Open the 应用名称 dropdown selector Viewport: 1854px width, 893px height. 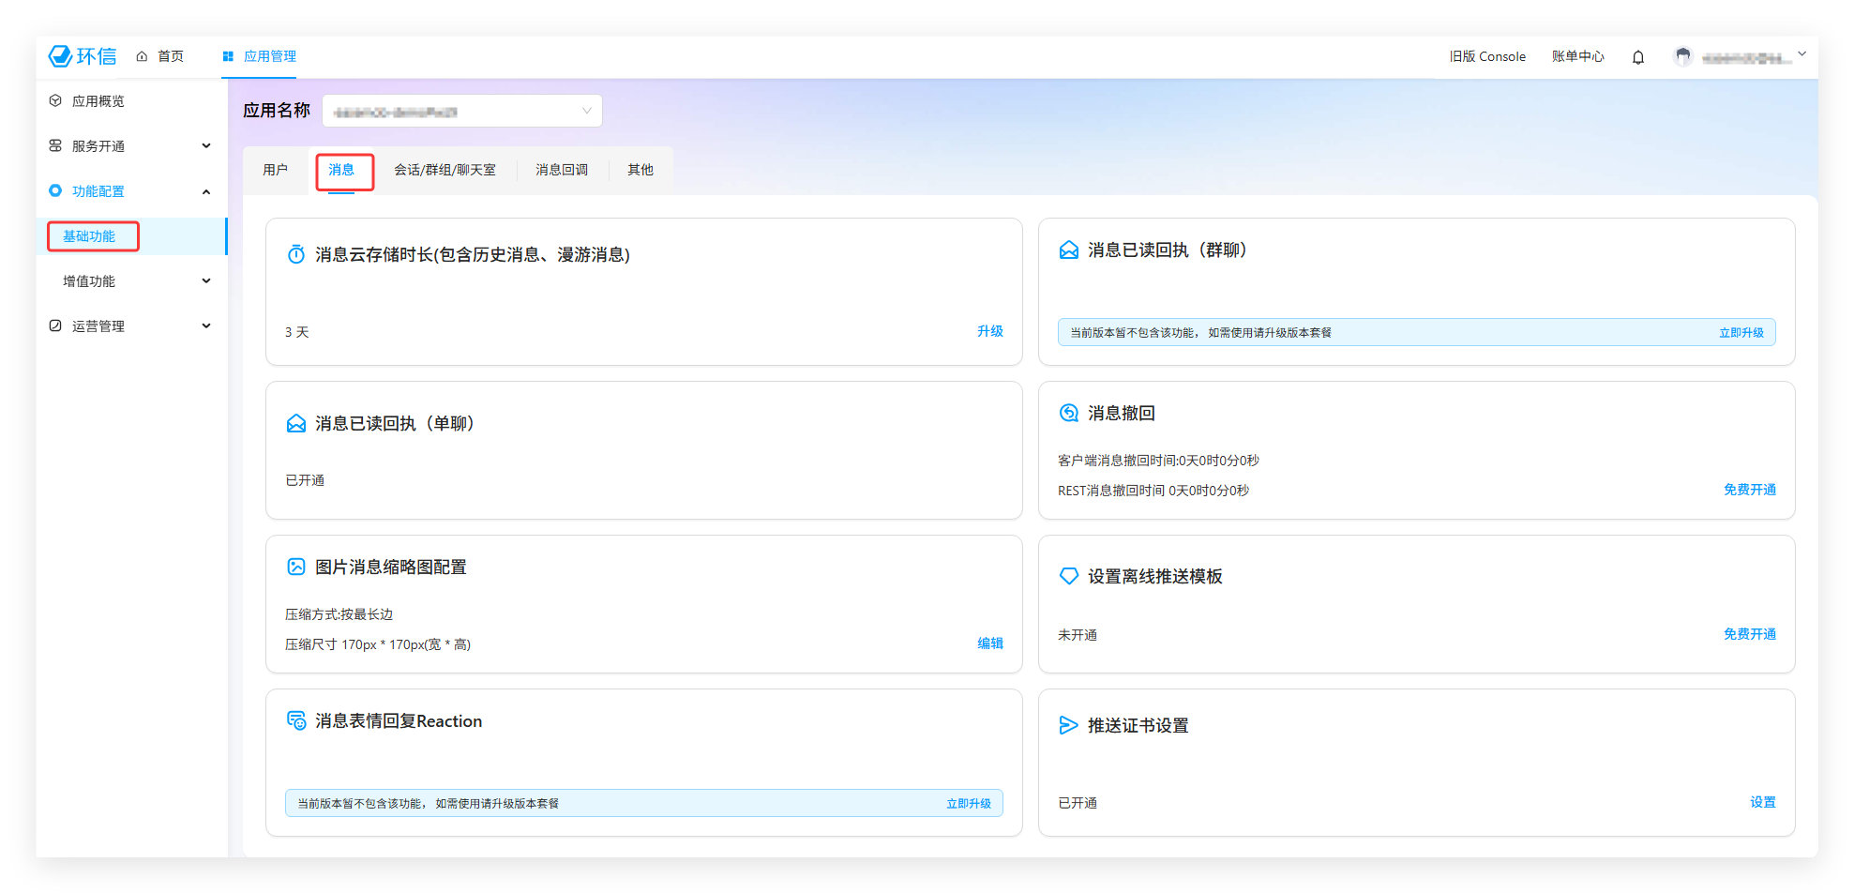[x=462, y=111]
